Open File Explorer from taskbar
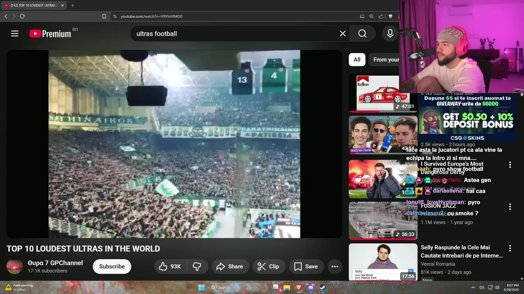524x294 pixels. click(x=287, y=287)
